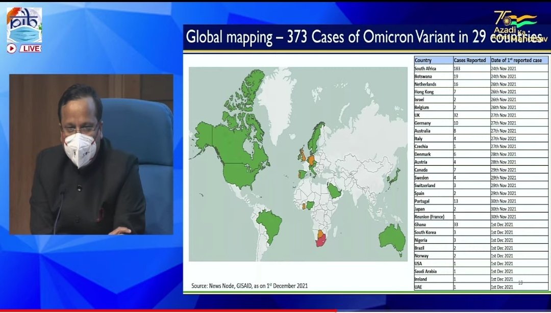
Task: Select the '13' cases cell for Portugal
Action: 472,201
